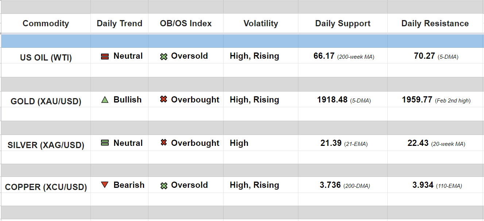Click the red Neutral bars icon for US Oil
This screenshot has height=221, width=484.
coord(105,57)
